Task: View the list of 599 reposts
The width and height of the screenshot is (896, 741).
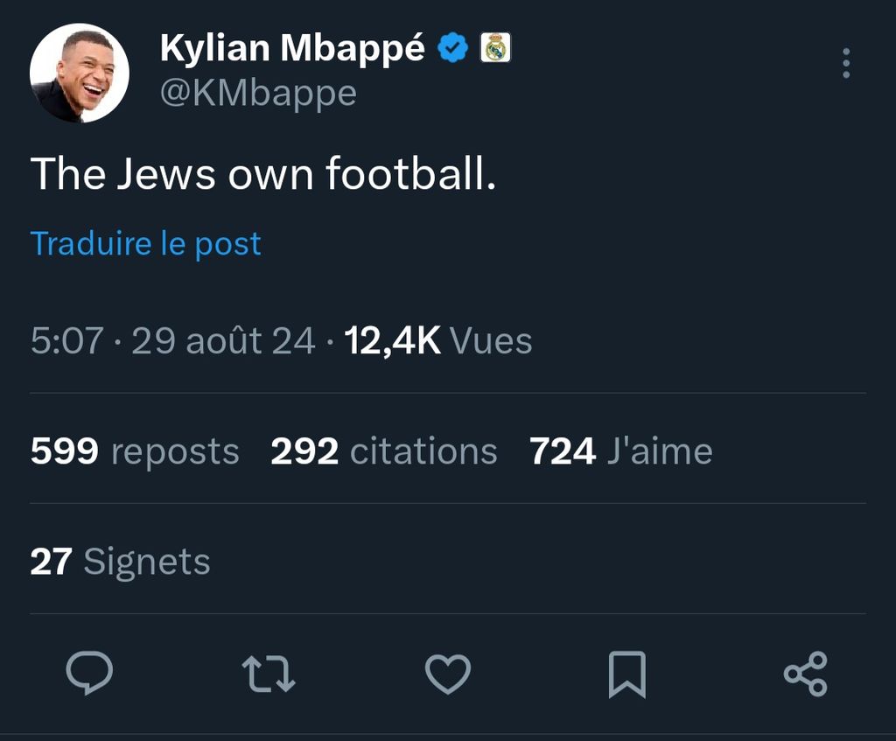Action: [135, 451]
